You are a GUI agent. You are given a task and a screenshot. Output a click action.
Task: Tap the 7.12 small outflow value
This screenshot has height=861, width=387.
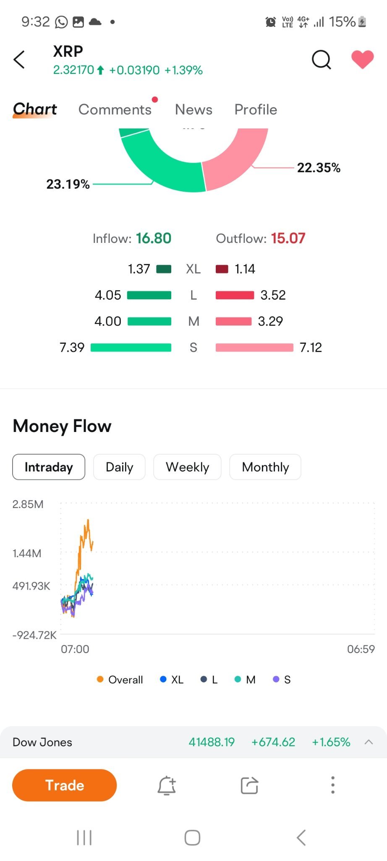(311, 348)
